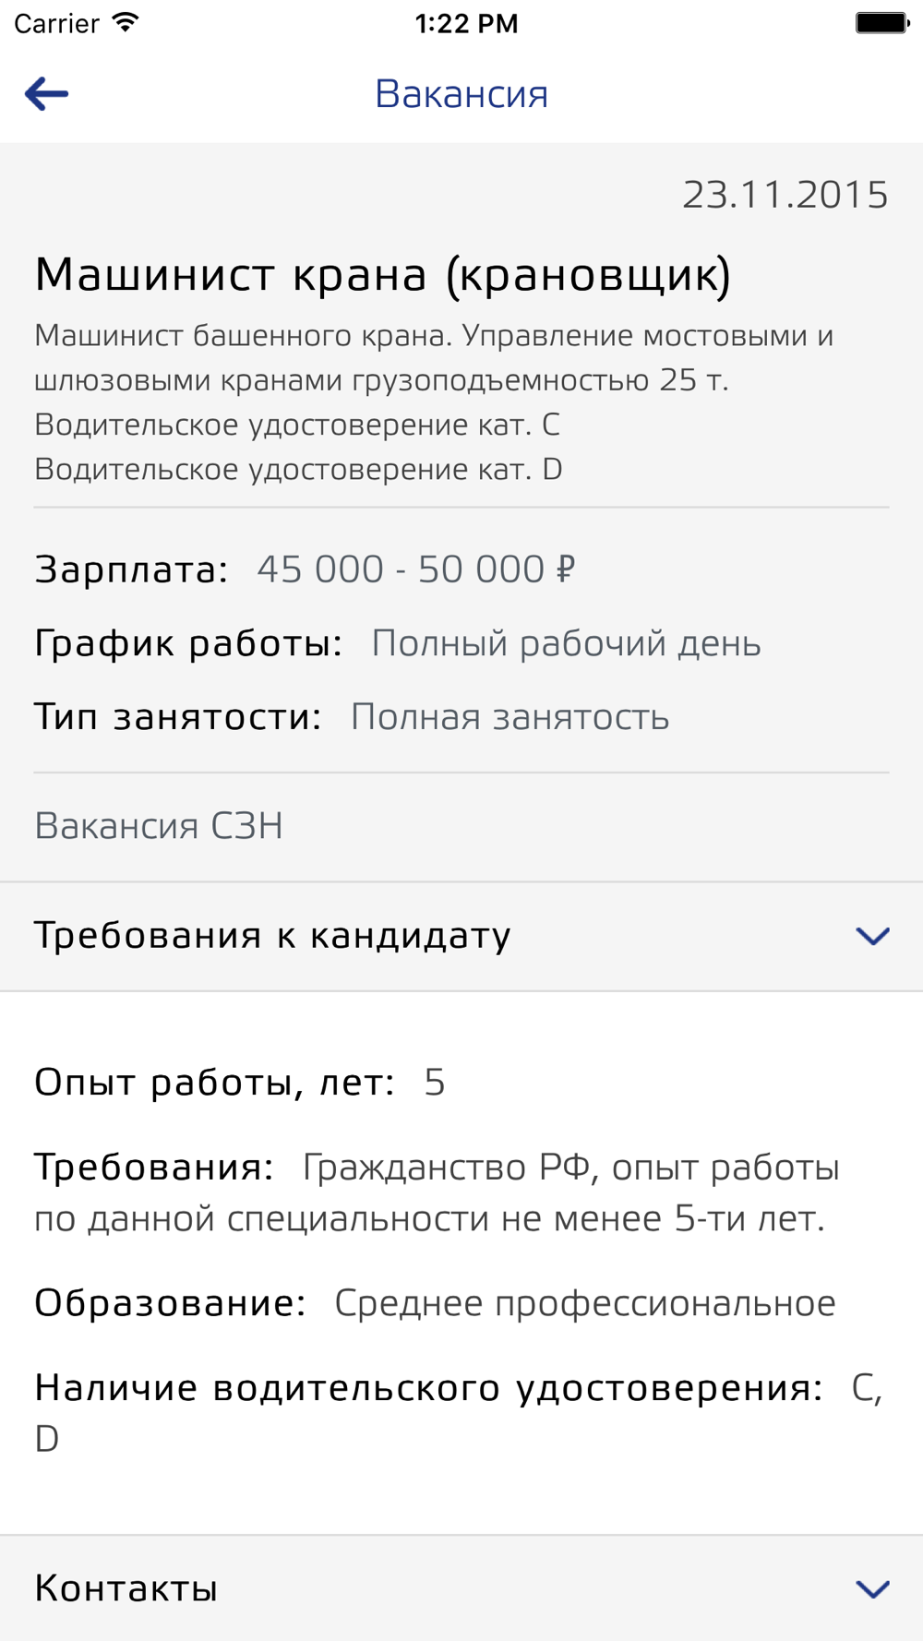
Task: Tap the Требования text about Гражданство РФ
Action: (437, 1192)
